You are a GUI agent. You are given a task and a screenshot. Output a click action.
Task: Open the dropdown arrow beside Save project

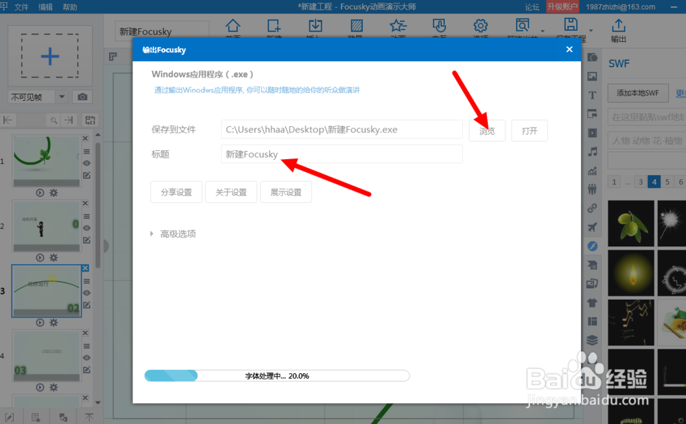[591, 30]
